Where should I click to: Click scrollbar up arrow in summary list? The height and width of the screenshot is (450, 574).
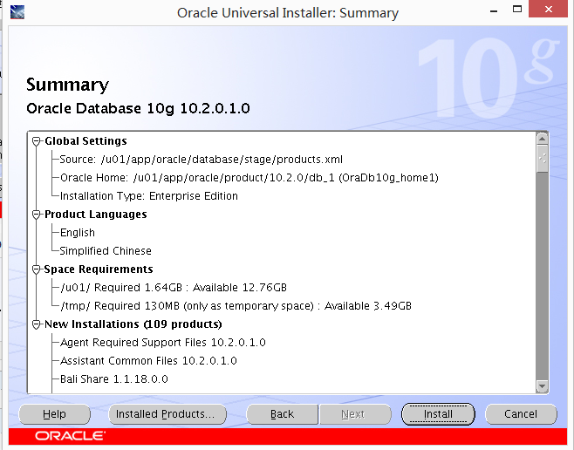pyautogui.click(x=542, y=139)
